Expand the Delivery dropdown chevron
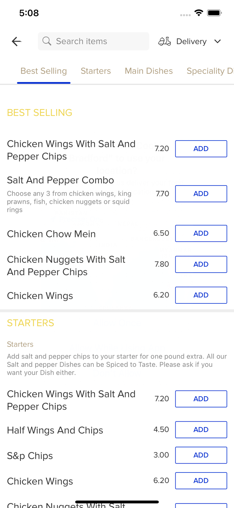The width and height of the screenshot is (234, 508). click(x=217, y=41)
